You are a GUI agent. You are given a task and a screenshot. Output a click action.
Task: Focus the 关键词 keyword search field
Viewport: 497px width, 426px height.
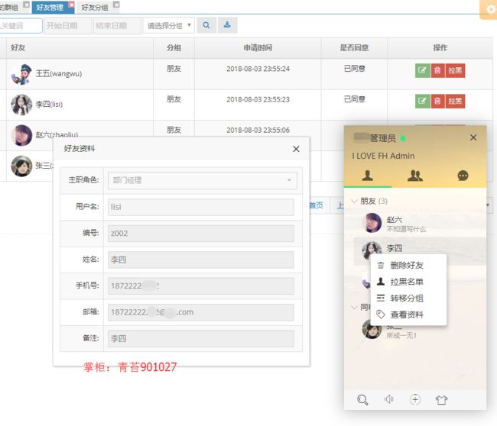(21, 26)
